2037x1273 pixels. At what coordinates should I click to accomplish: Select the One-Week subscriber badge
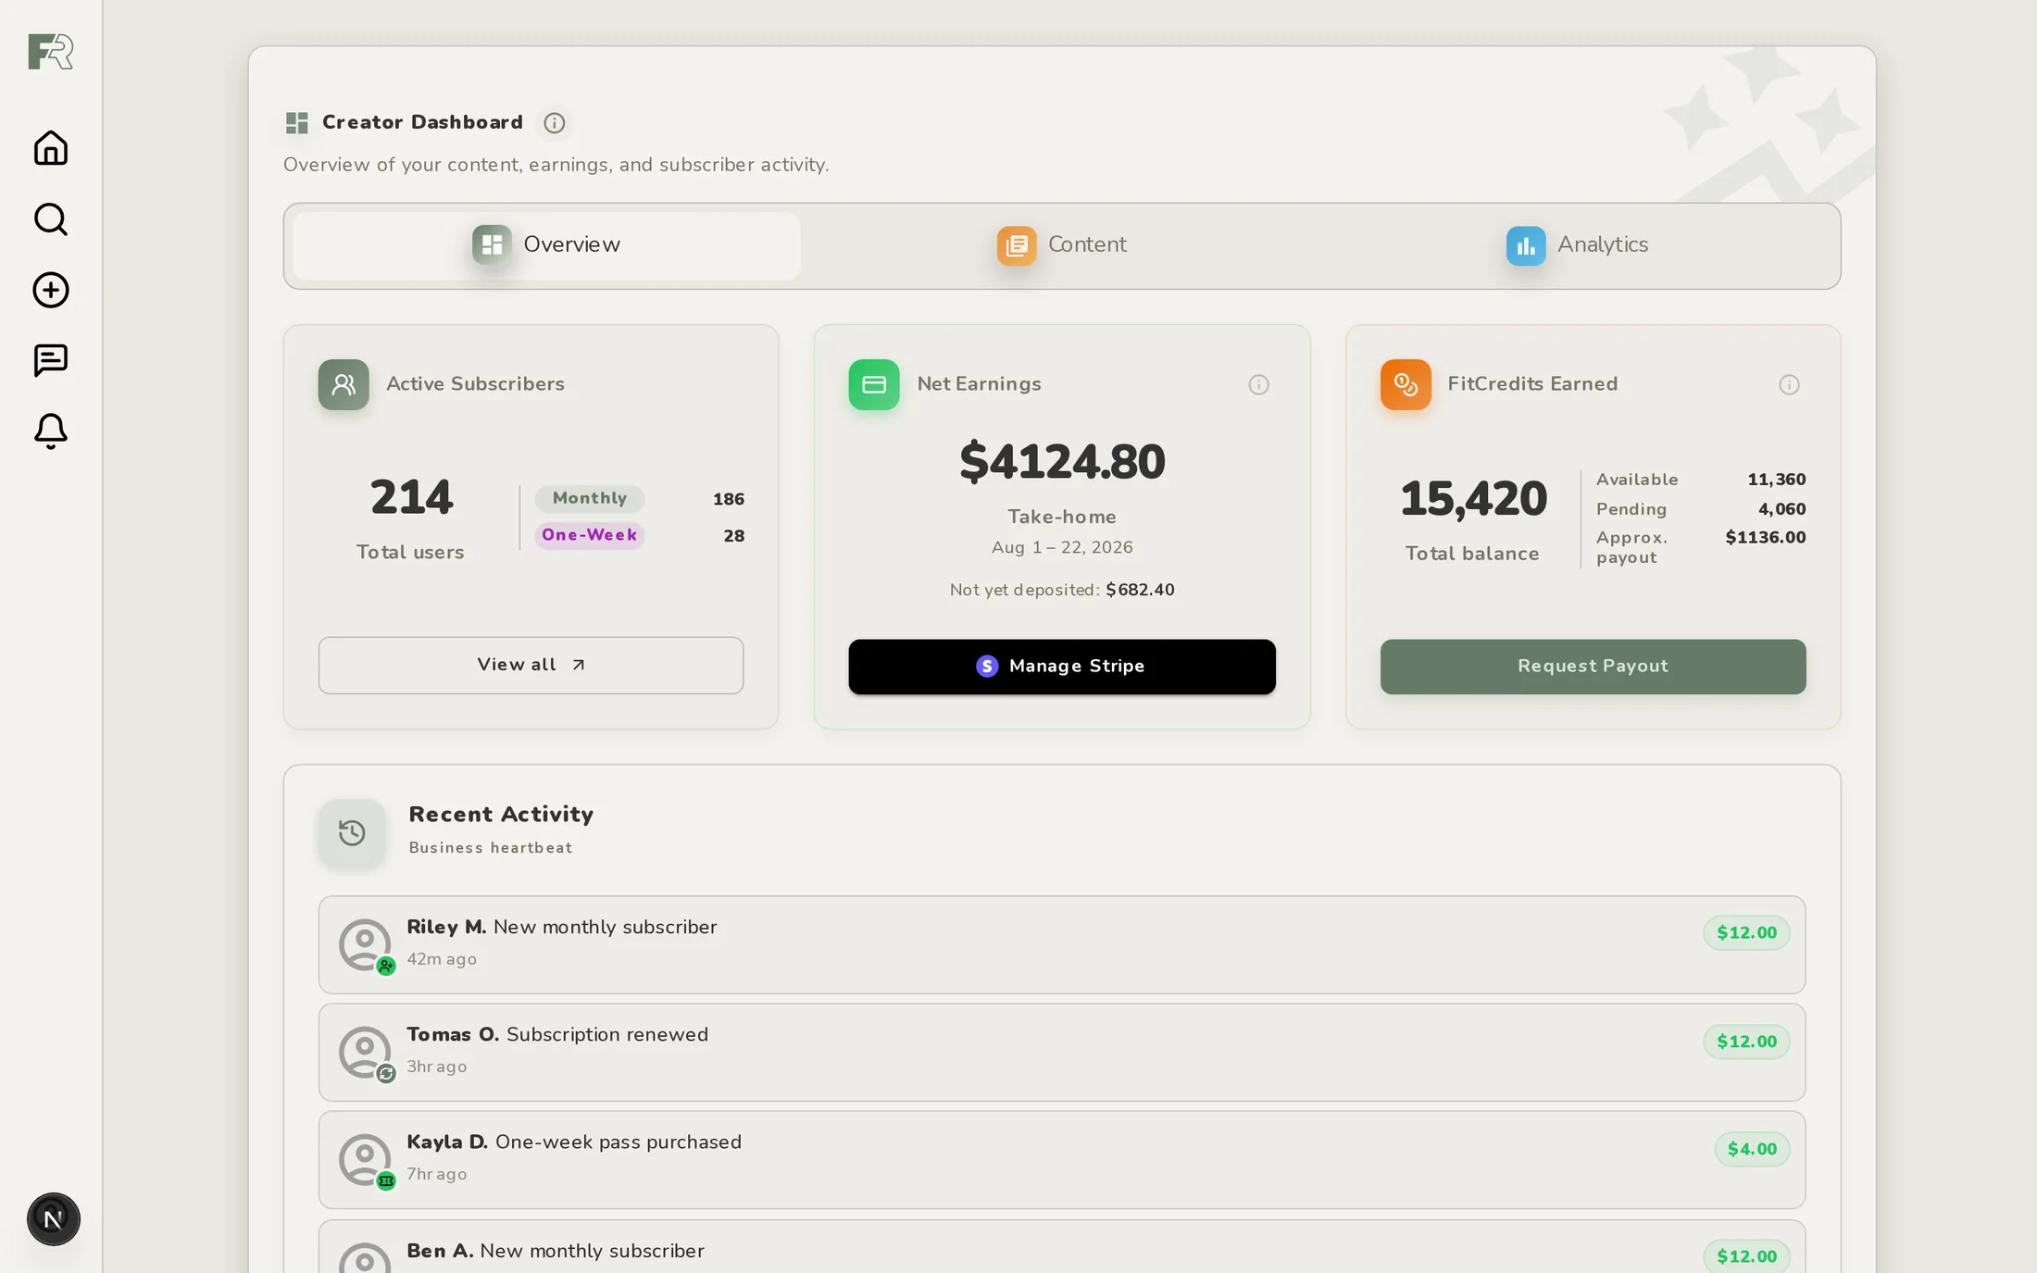click(x=590, y=535)
